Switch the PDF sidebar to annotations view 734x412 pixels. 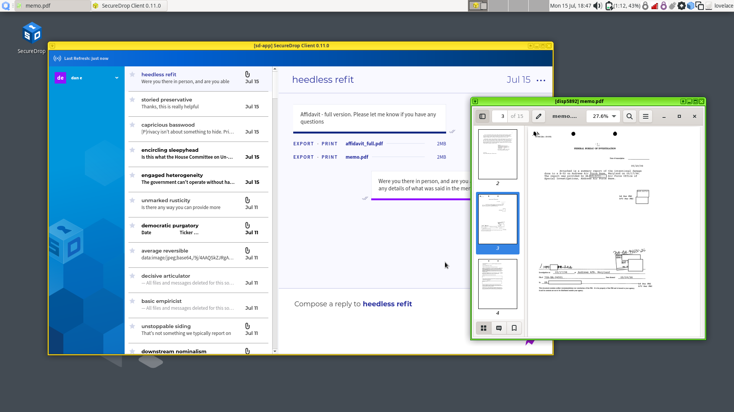coord(499,328)
